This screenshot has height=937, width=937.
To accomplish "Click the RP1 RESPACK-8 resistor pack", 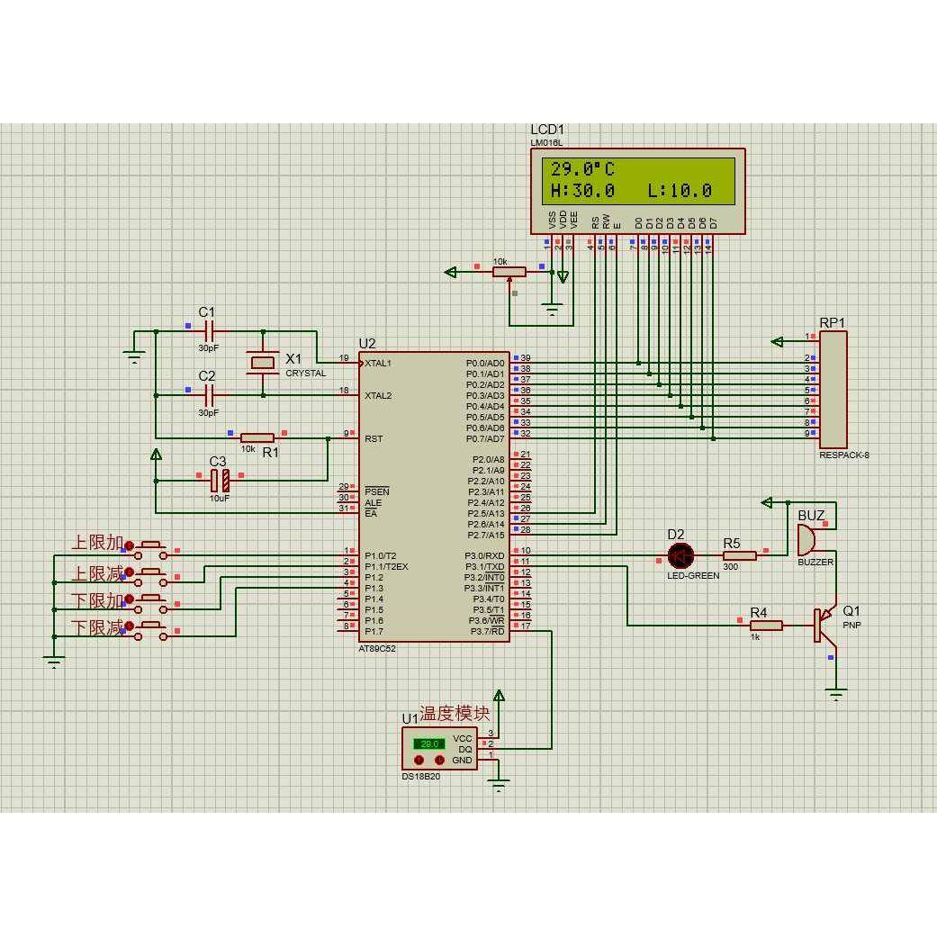I will pos(833,390).
